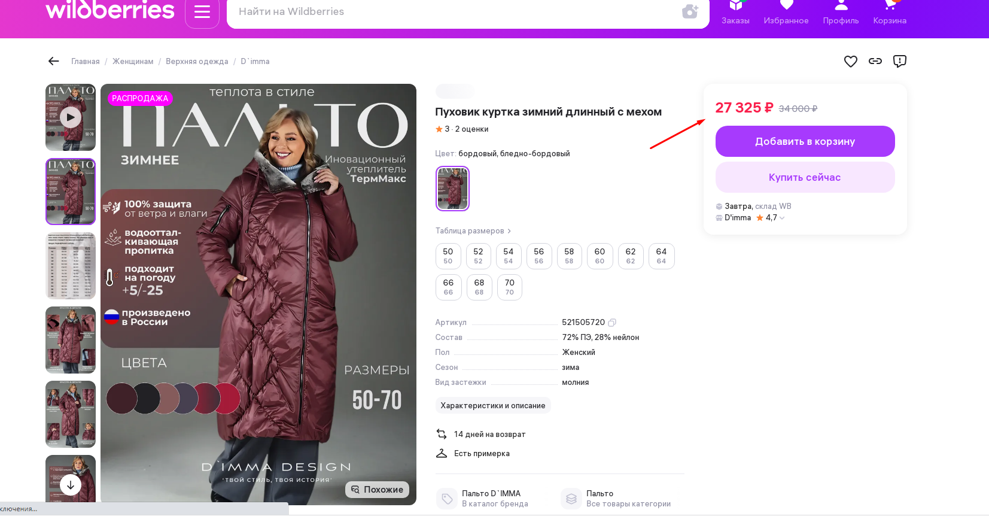The height and width of the screenshot is (516, 989).
Task: Find similar items with Похожие button
Action: (377, 490)
